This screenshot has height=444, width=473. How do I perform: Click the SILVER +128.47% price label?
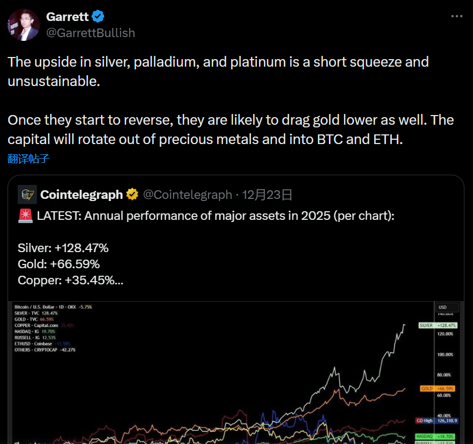point(437,326)
